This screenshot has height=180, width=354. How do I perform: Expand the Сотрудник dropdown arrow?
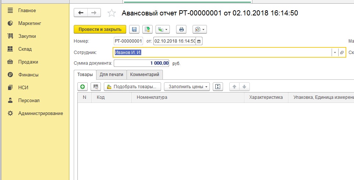[335, 53]
